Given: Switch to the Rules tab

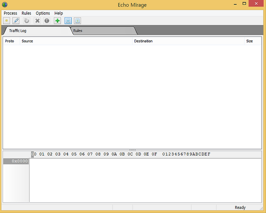Looking at the screenshot, I should [103, 31].
